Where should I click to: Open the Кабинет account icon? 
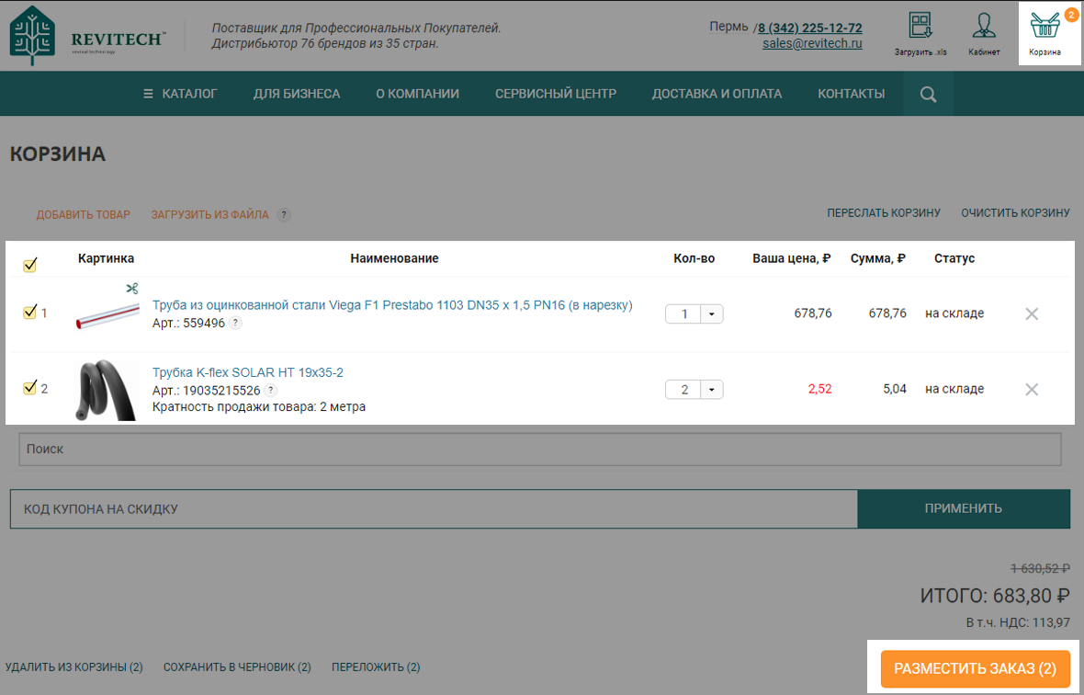984,35
